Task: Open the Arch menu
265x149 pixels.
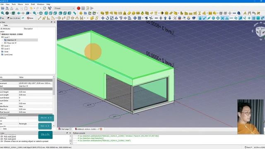Action: [x=27, y=4]
